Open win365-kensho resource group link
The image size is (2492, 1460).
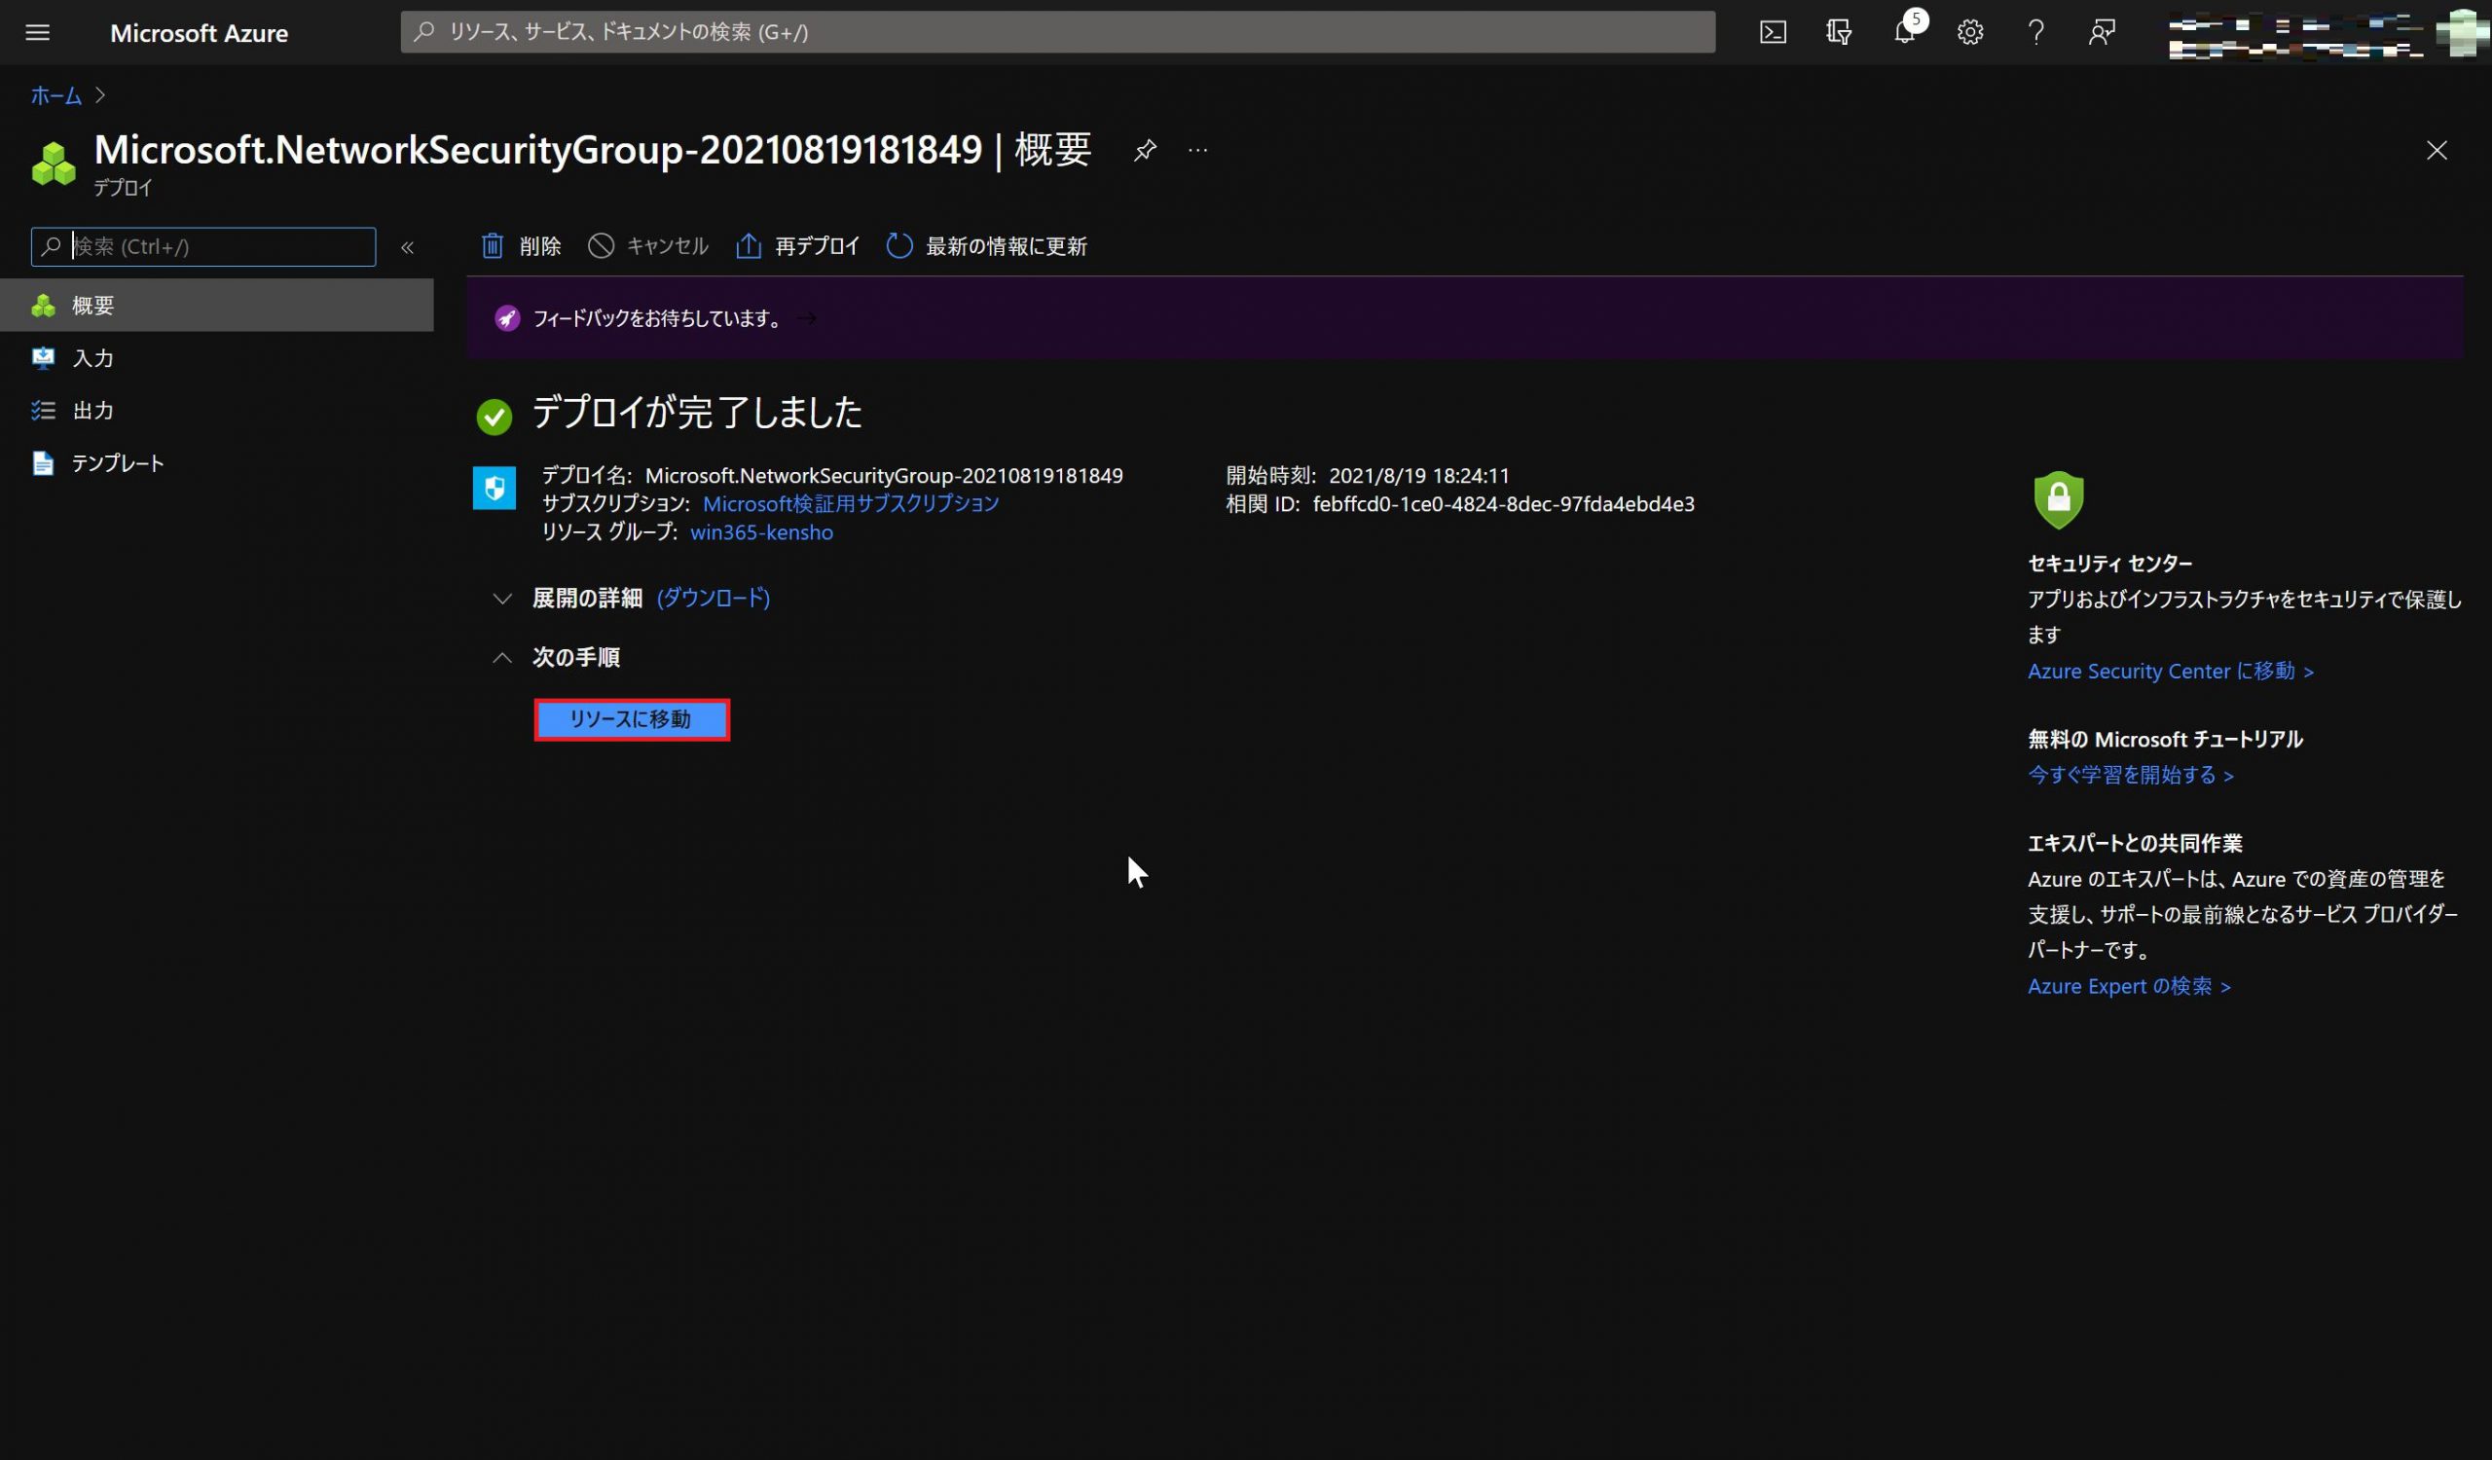pos(760,531)
